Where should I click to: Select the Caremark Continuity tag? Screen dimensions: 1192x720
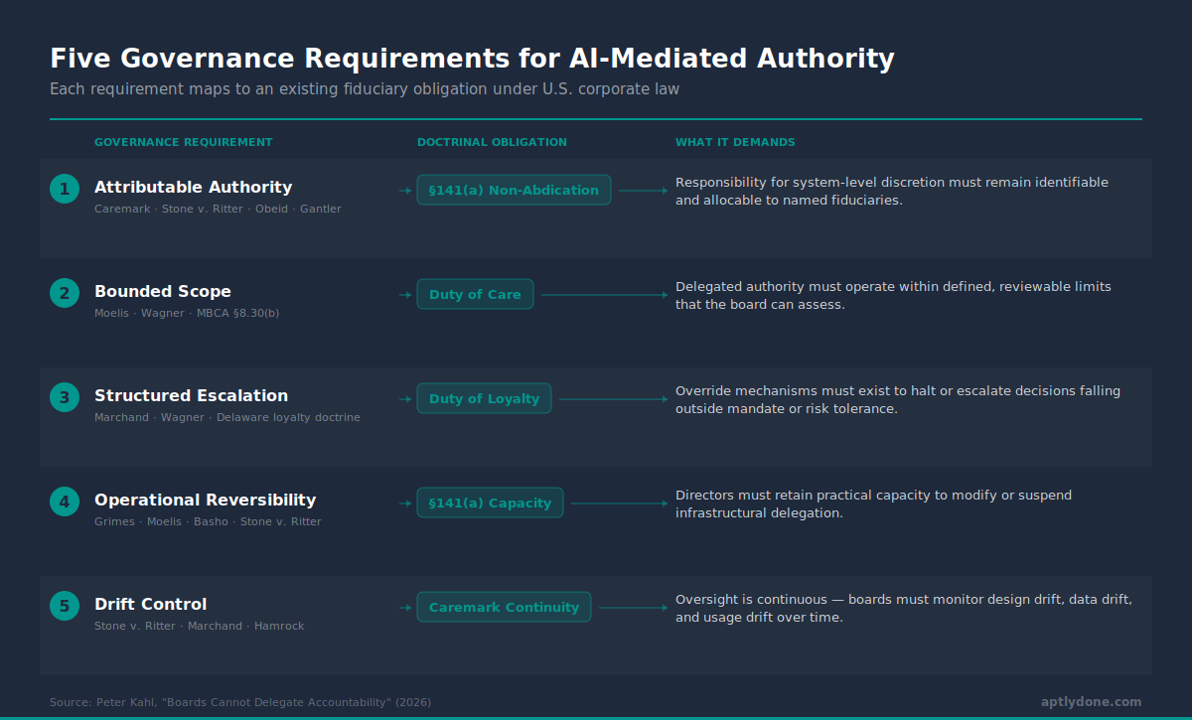click(x=504, y=607)
